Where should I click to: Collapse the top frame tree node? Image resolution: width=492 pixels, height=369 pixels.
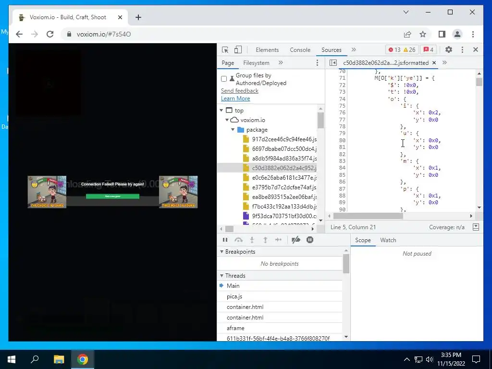click(x=221, y=110)
